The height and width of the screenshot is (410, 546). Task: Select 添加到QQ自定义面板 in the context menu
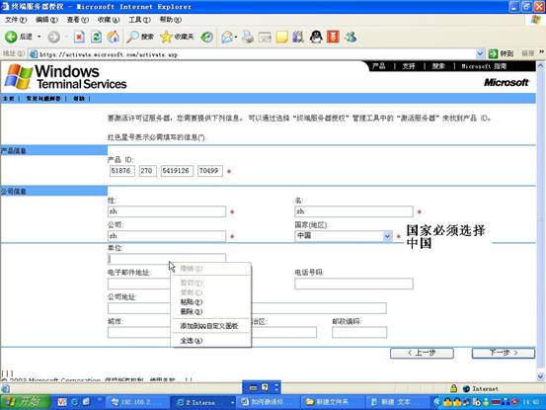[x=210, y=326]
